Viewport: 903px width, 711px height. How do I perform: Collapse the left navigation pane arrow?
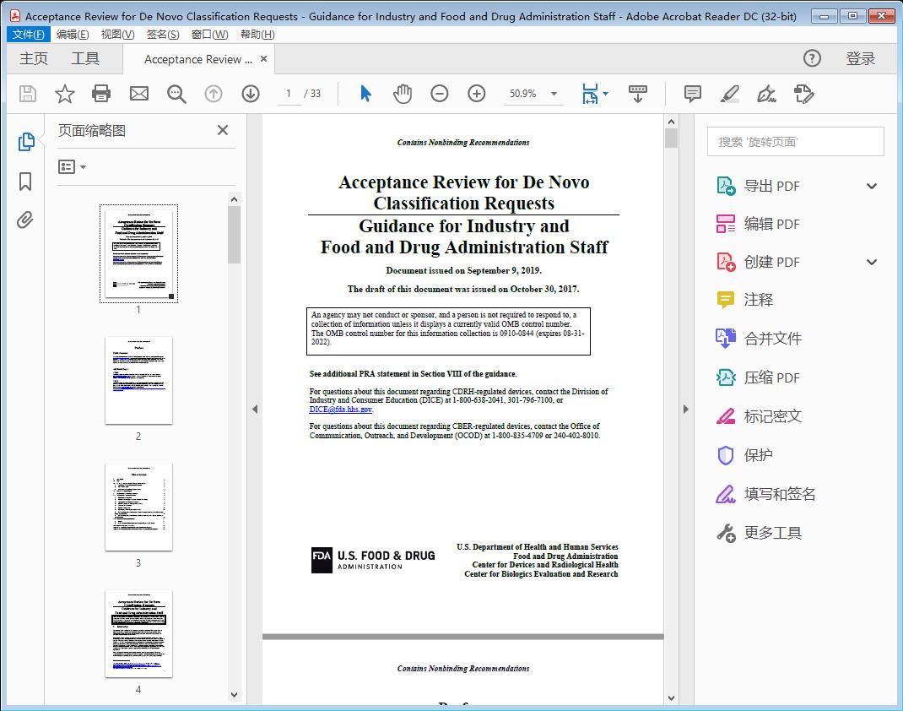coord(255,410)
